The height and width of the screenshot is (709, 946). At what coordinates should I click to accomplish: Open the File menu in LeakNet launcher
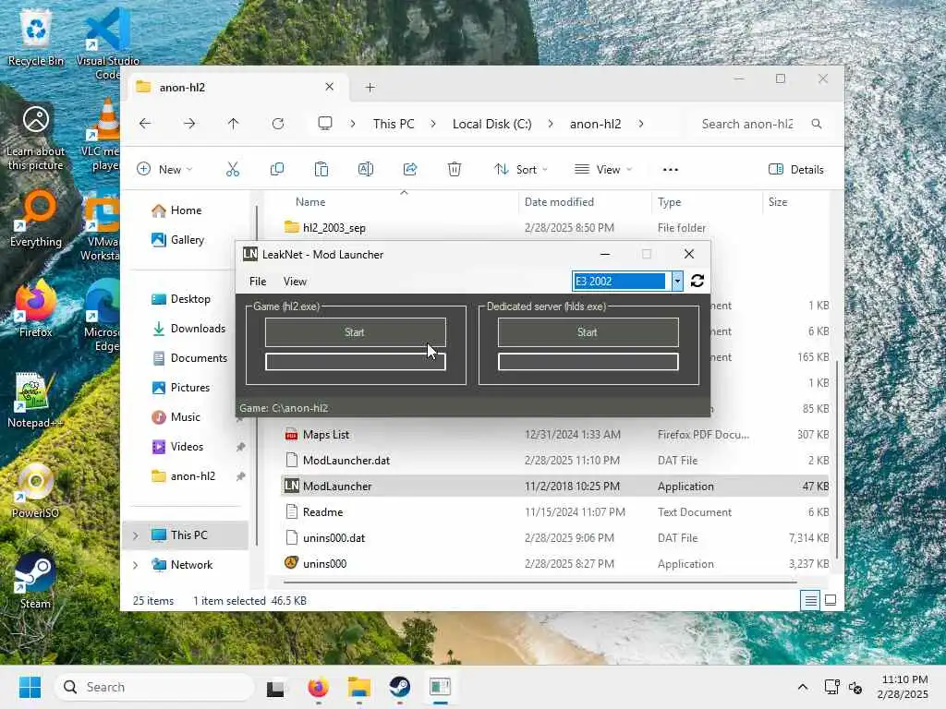(x=258, y=282)
